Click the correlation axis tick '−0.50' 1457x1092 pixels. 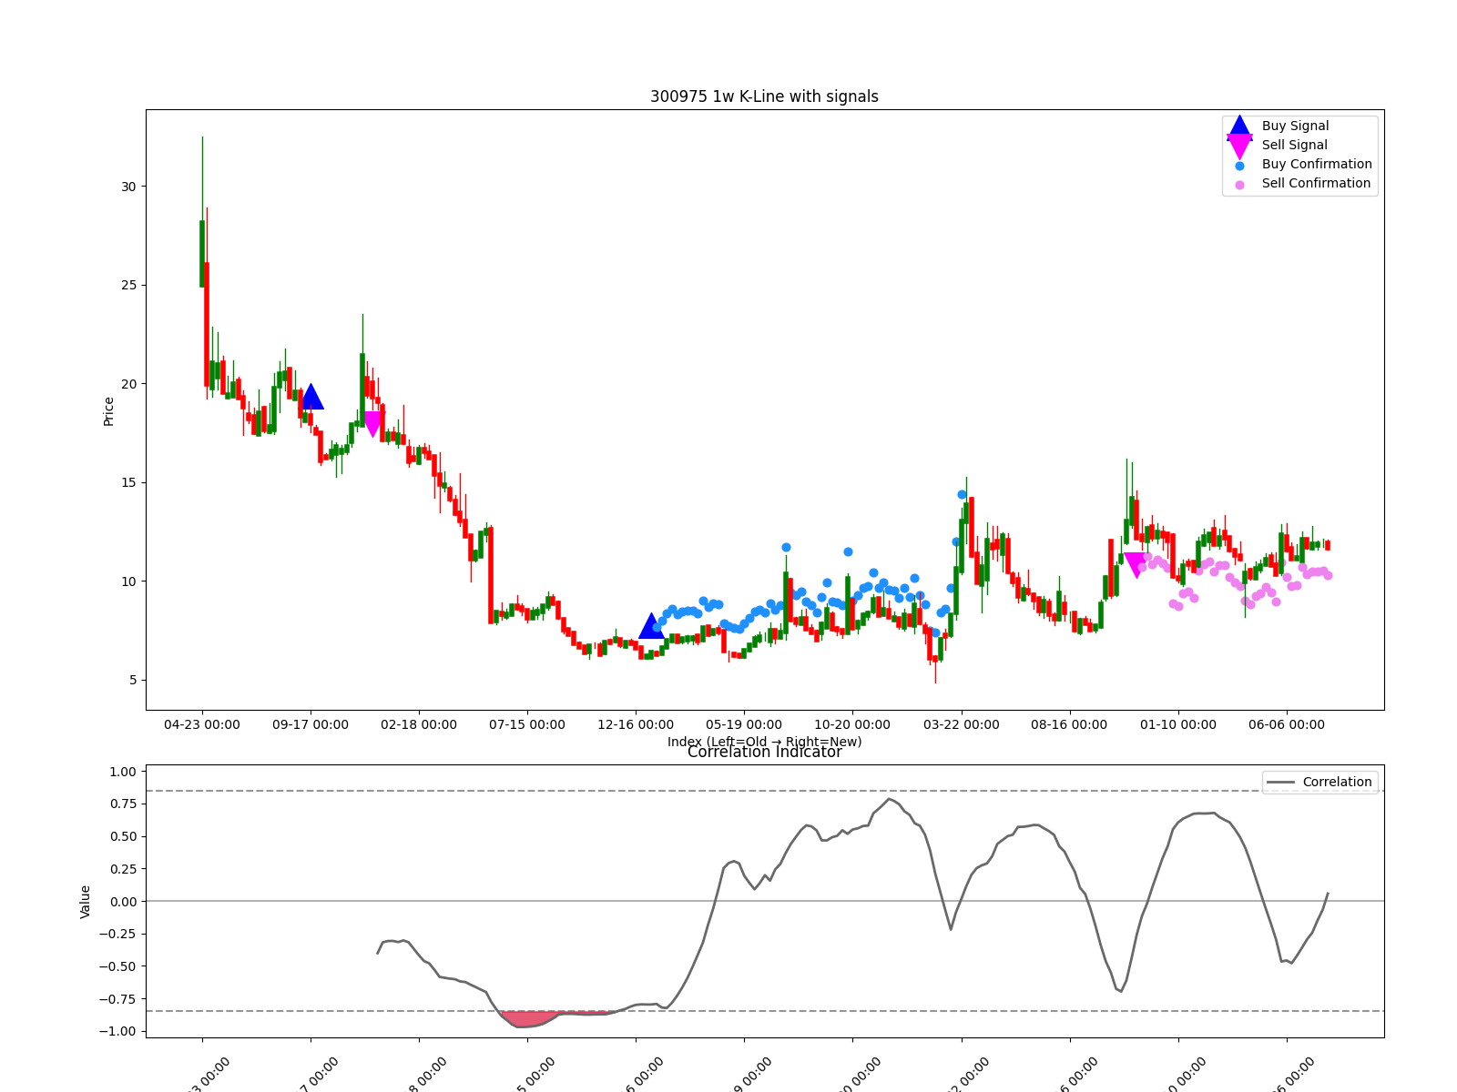pos(117,966)
